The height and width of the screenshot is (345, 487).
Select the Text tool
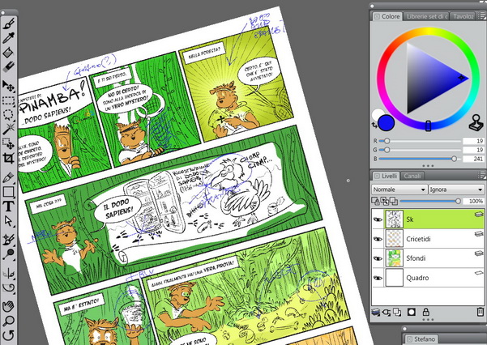point(9,206)
